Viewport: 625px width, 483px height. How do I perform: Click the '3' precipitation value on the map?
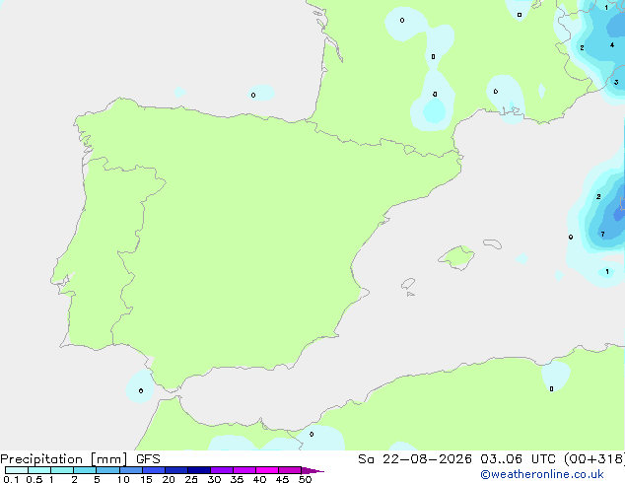[x=616, y=82]
